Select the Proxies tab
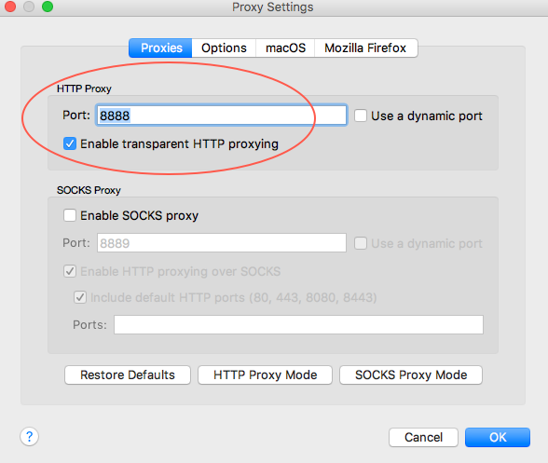Image resolution: width=548 pixels, height=463 pixels. tap(160, 48)
